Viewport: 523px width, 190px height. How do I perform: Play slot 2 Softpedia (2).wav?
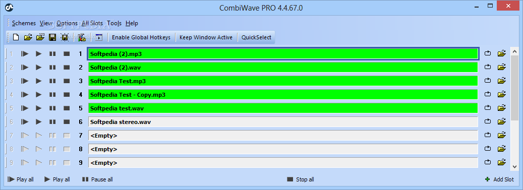pyautogui.click(x=39, y=68)
